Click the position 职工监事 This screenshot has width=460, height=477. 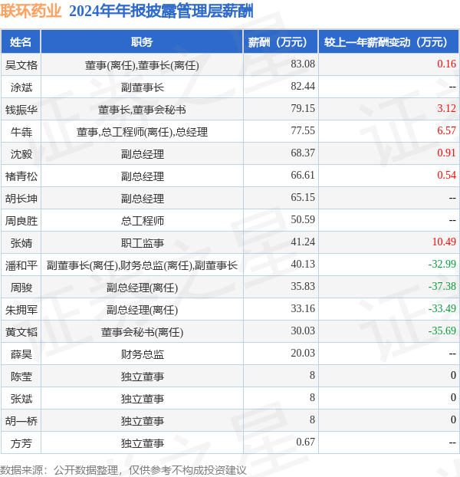point(142,243)
